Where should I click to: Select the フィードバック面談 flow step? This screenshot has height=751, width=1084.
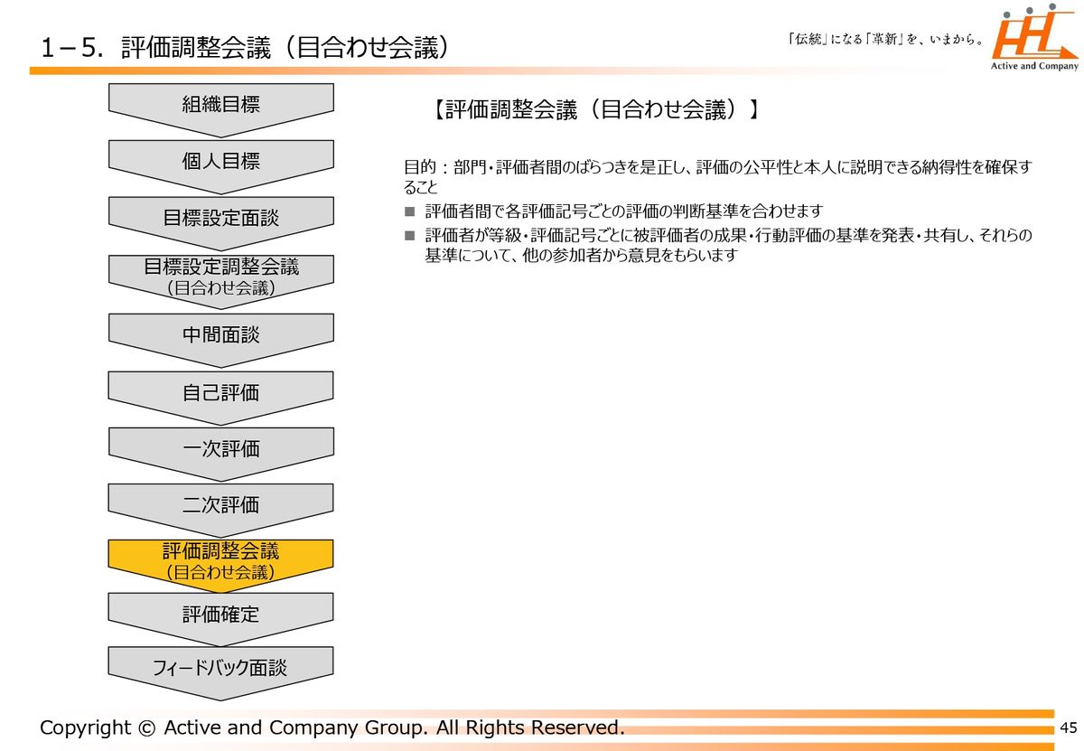221,668
